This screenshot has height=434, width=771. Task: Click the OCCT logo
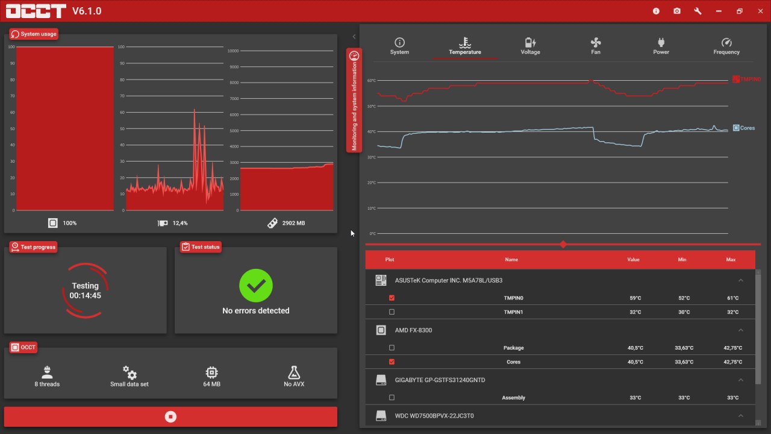pos(35,11)
